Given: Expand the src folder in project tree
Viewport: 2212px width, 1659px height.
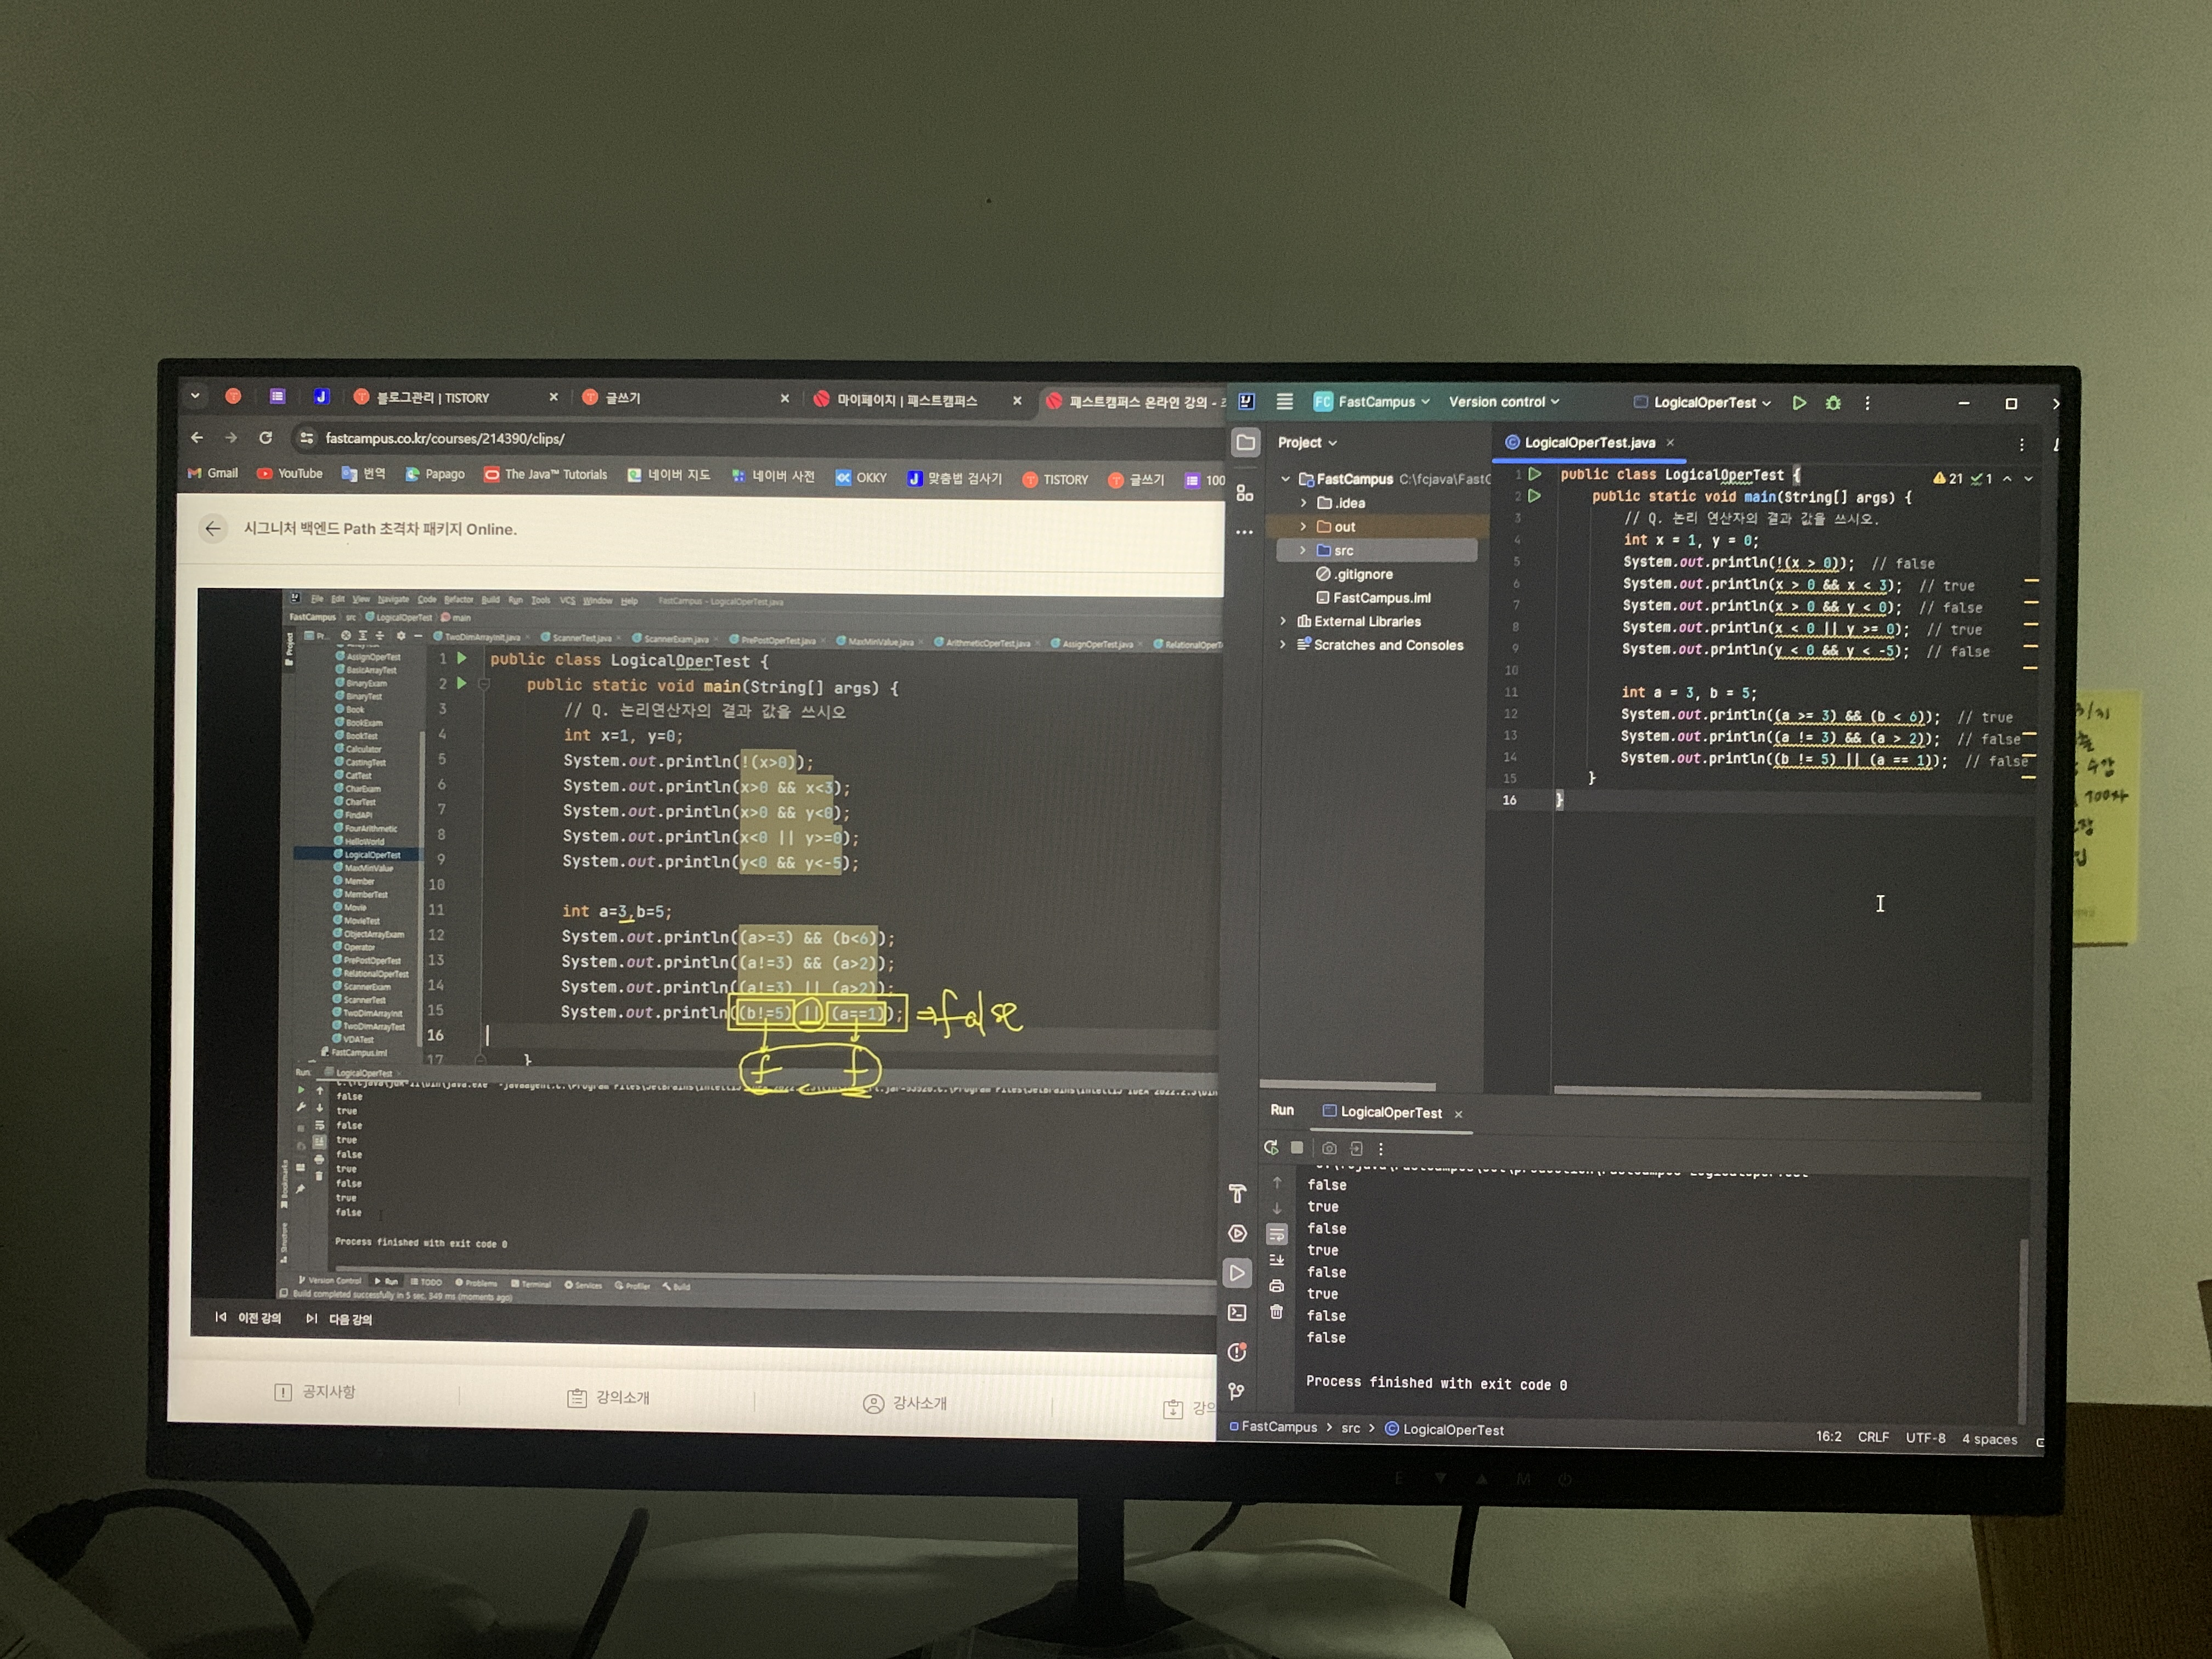Looking at the screenshot, I should (1303, 550).
